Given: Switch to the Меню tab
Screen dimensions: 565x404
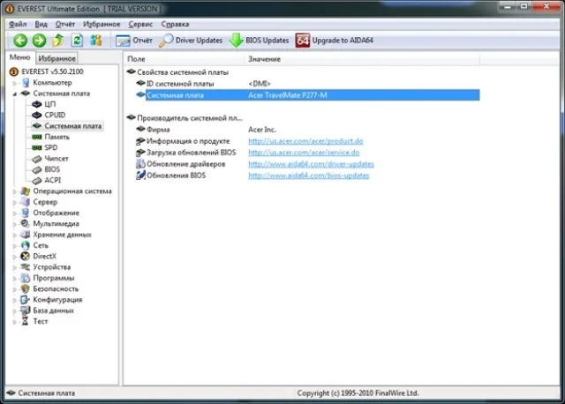Looking at the screenshot, I should coord(19,57).
